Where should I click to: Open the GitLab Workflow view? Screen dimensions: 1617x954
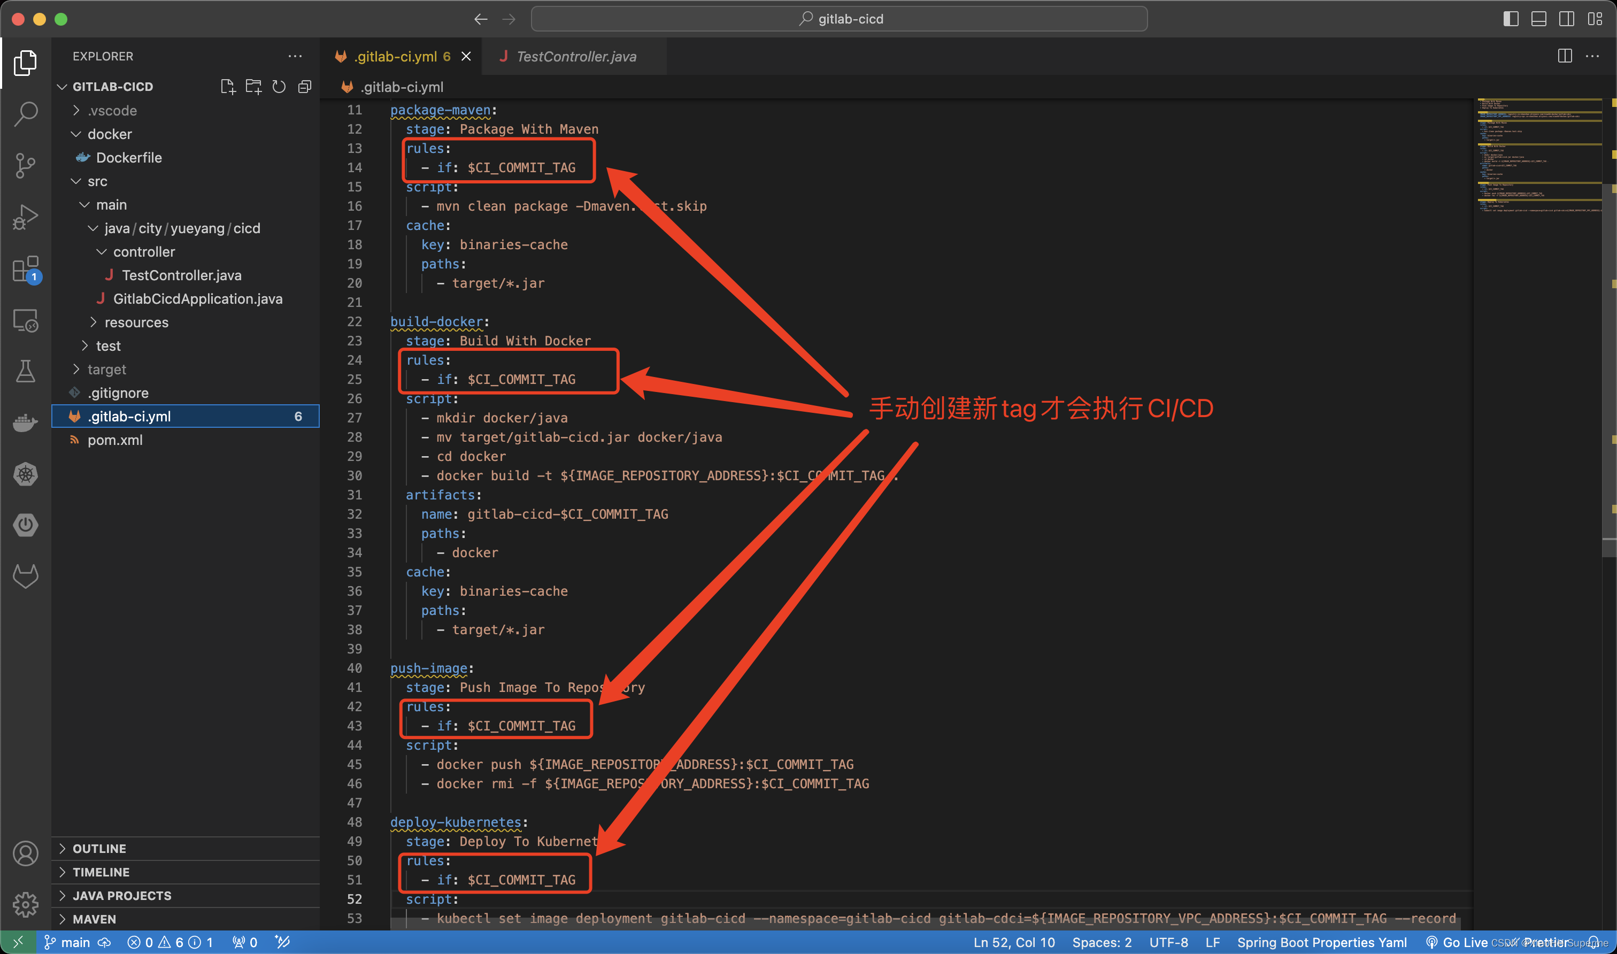(26, 576)
